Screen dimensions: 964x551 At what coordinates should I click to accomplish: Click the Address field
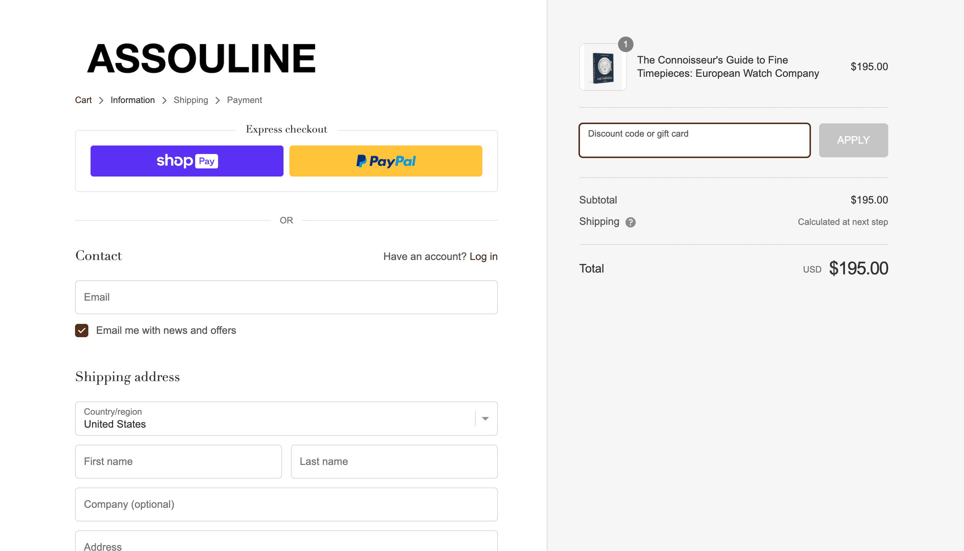[x=286, y=541]
